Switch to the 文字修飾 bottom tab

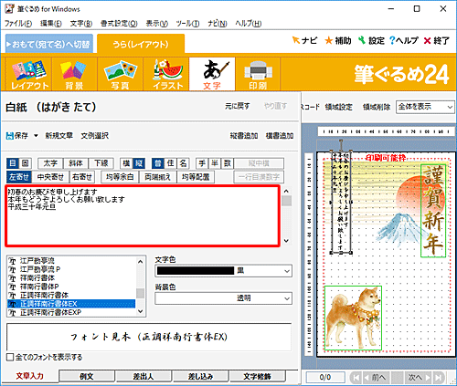point(257,376)
